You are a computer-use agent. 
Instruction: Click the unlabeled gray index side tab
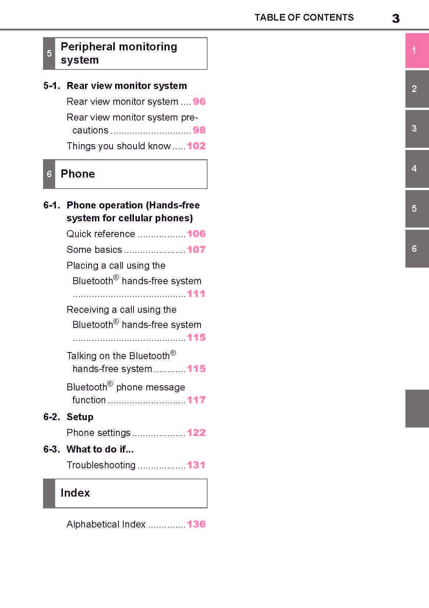417,408
